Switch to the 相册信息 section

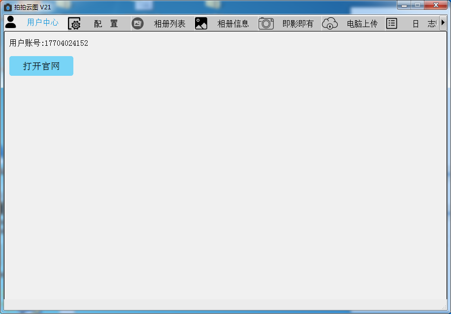pyautogui.click(x=233, y=23)
